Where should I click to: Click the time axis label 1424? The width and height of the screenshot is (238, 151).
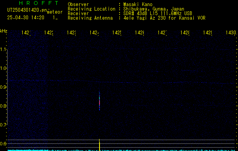point(94,32)
